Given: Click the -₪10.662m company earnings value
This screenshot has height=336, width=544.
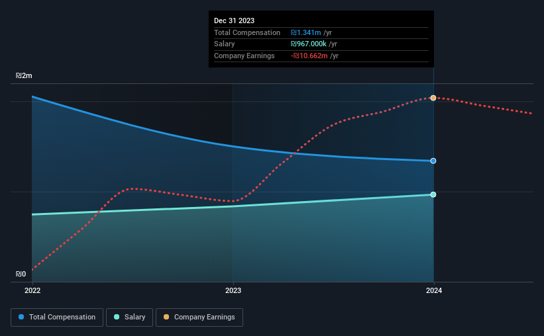Looking at the screenshot, I should point(309,56).
